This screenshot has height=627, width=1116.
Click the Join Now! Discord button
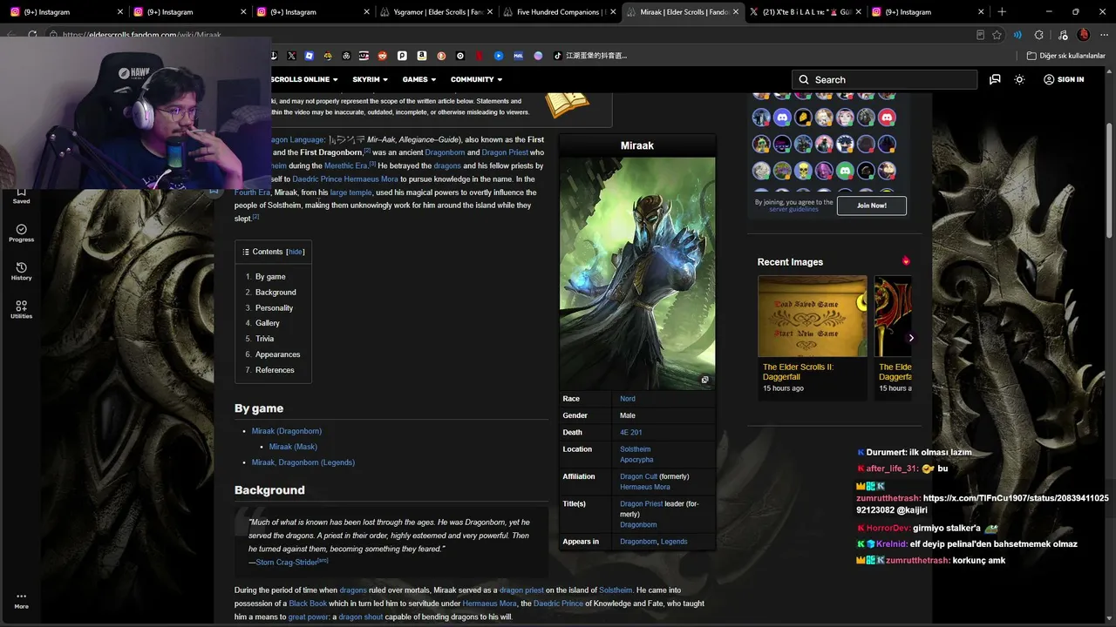coord(872,206)
